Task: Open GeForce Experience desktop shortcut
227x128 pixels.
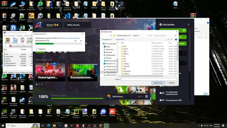Action: point(4,113)
